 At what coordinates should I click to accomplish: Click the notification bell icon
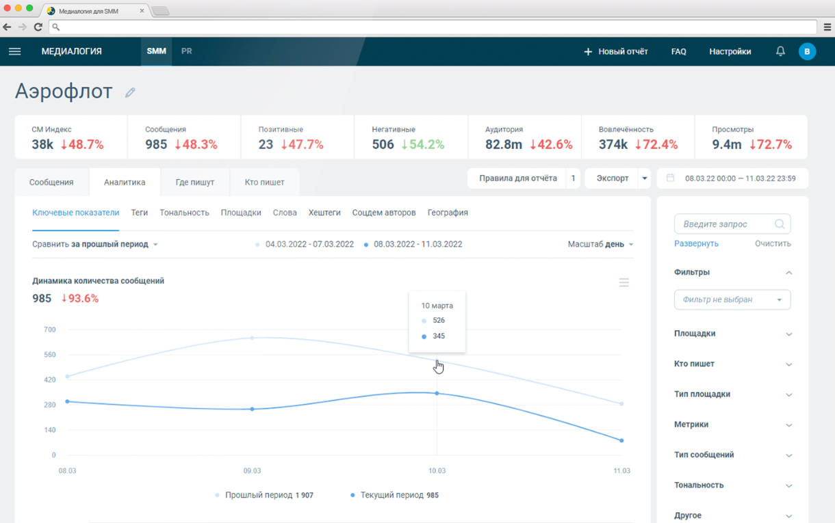[x=780, y=51]
